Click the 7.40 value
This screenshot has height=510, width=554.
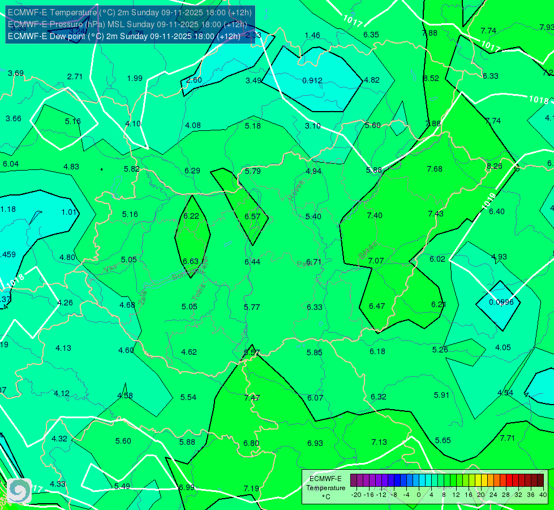coord(375,215)
